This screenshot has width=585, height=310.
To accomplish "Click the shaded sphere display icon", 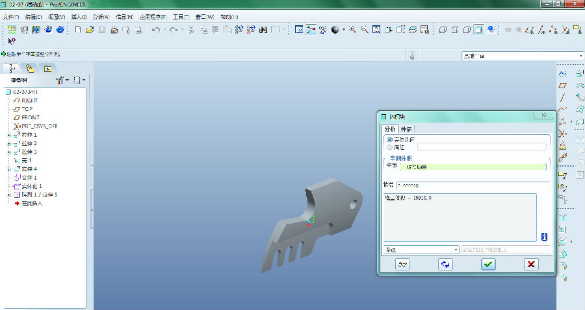I will click(x=336, y=30).
